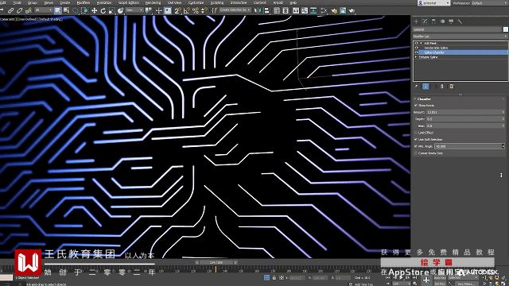This screenshot has height=286, width=509.
Task: Toggle the Layer Explorer
Action: point(286,10)
